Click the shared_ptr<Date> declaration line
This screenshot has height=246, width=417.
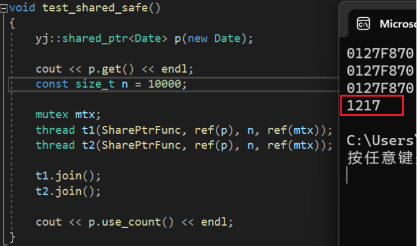pyautogui.click(x=144, y=39)
